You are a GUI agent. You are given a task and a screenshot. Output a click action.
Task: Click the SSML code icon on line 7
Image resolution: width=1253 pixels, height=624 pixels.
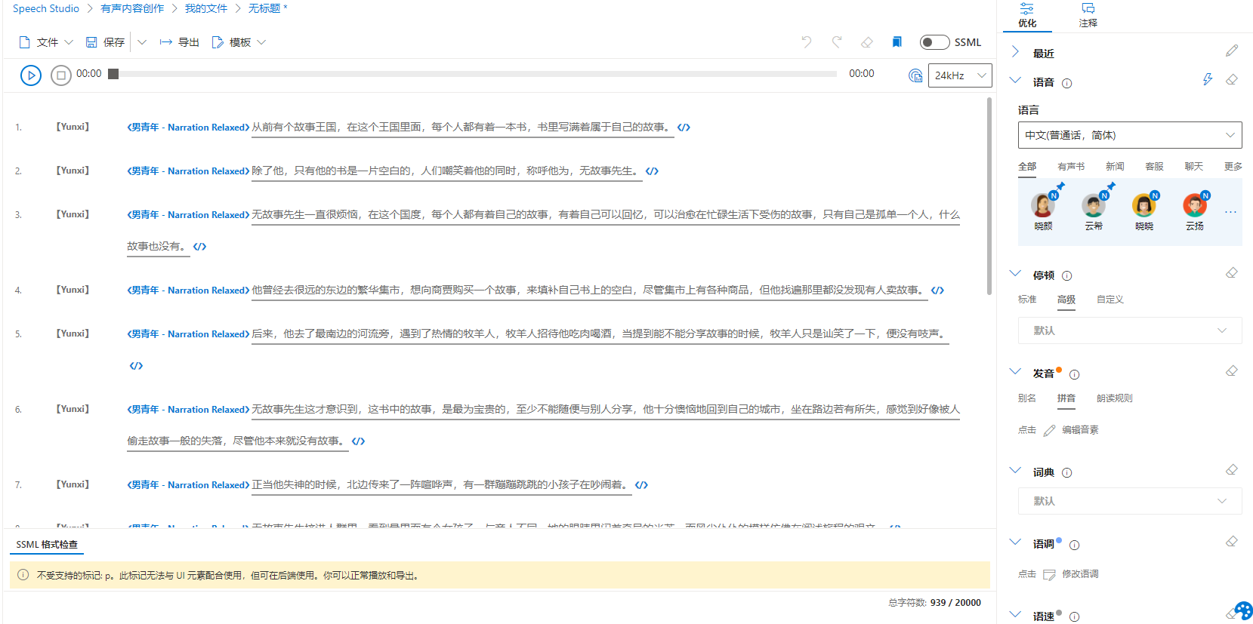pos(642,485)
